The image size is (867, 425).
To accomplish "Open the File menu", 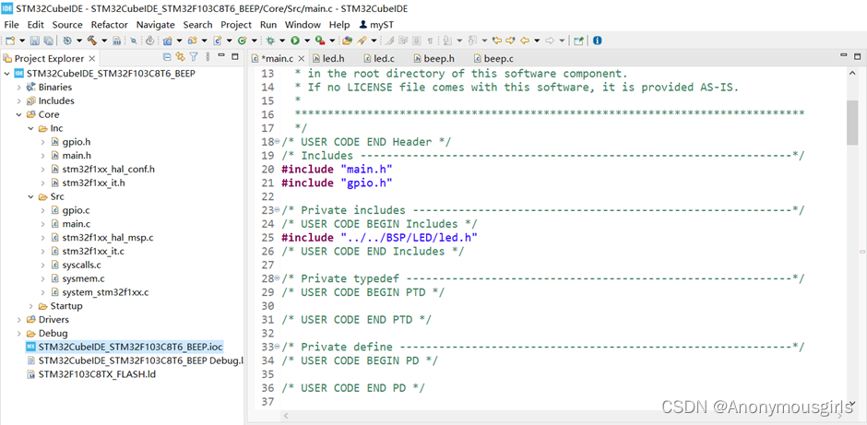I will [11, 24].
